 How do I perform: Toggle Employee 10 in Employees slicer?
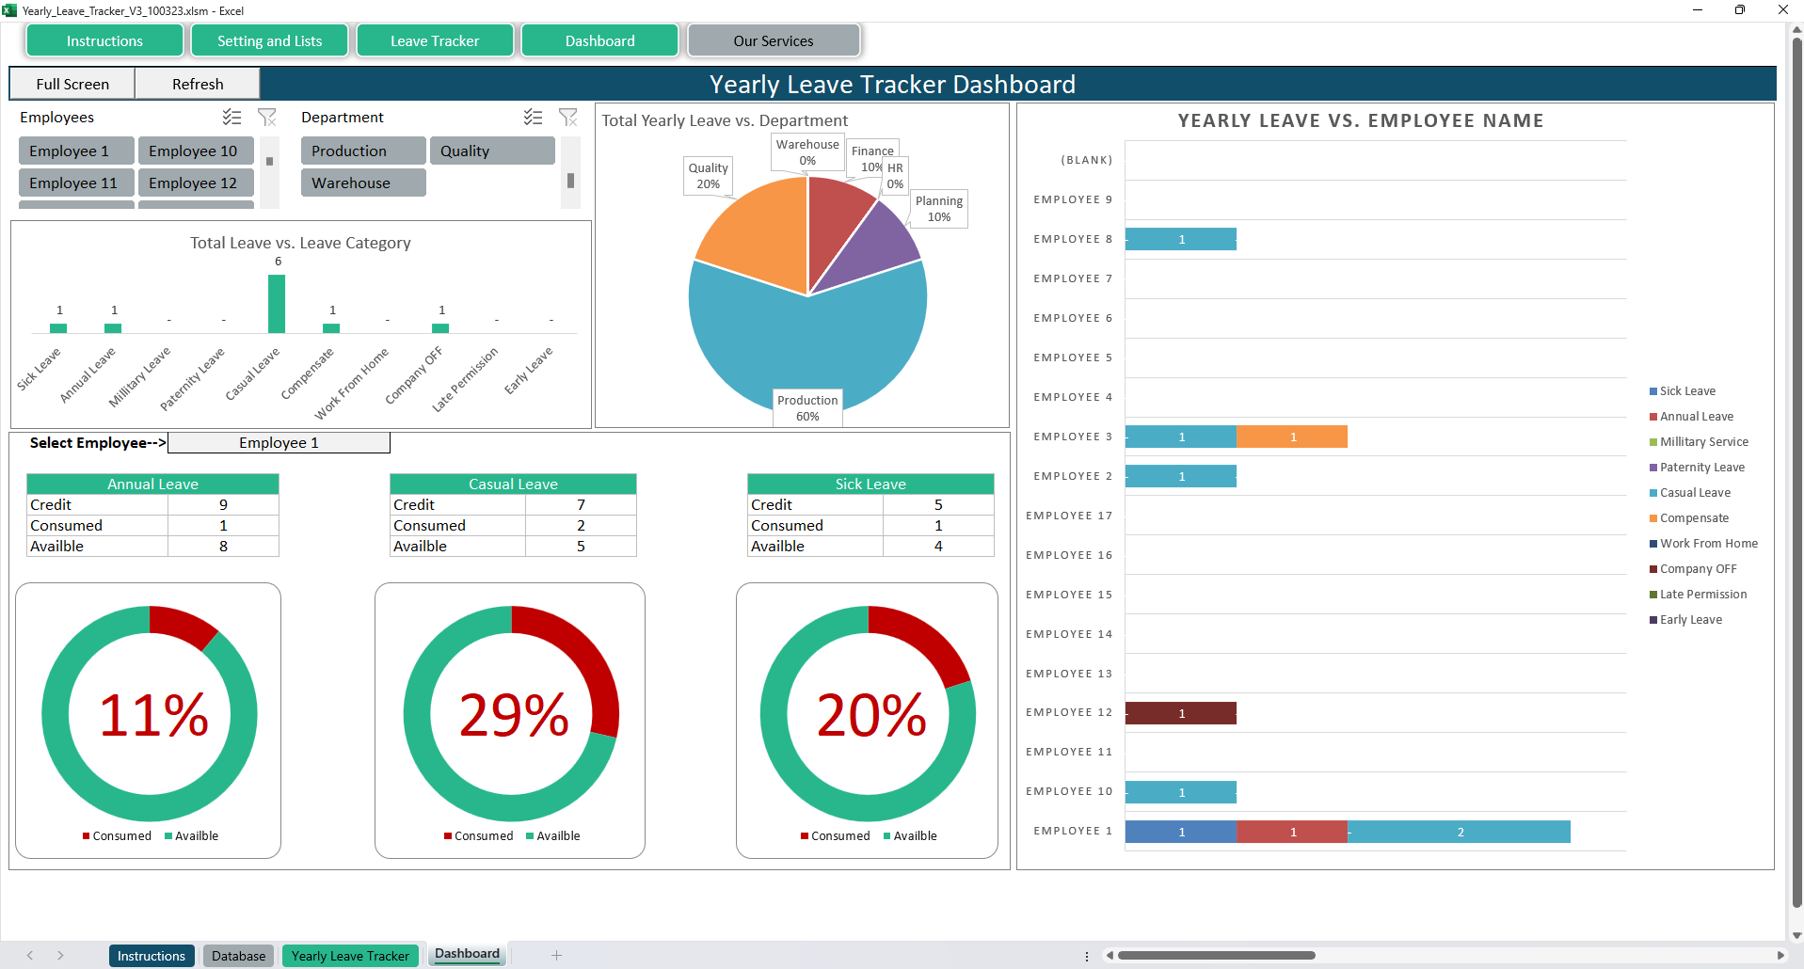coord(195,151)
